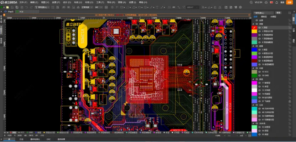
Task: Toggle visibility of 2 底层
Action: coord(260,50)
